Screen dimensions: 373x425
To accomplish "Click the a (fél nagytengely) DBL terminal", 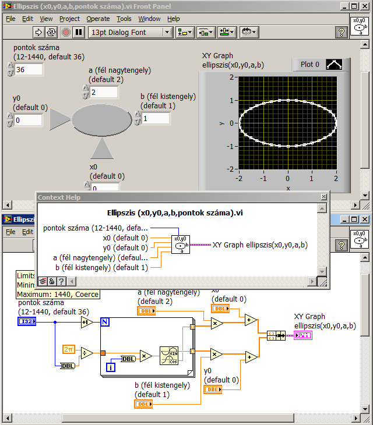I will point(146,311).
